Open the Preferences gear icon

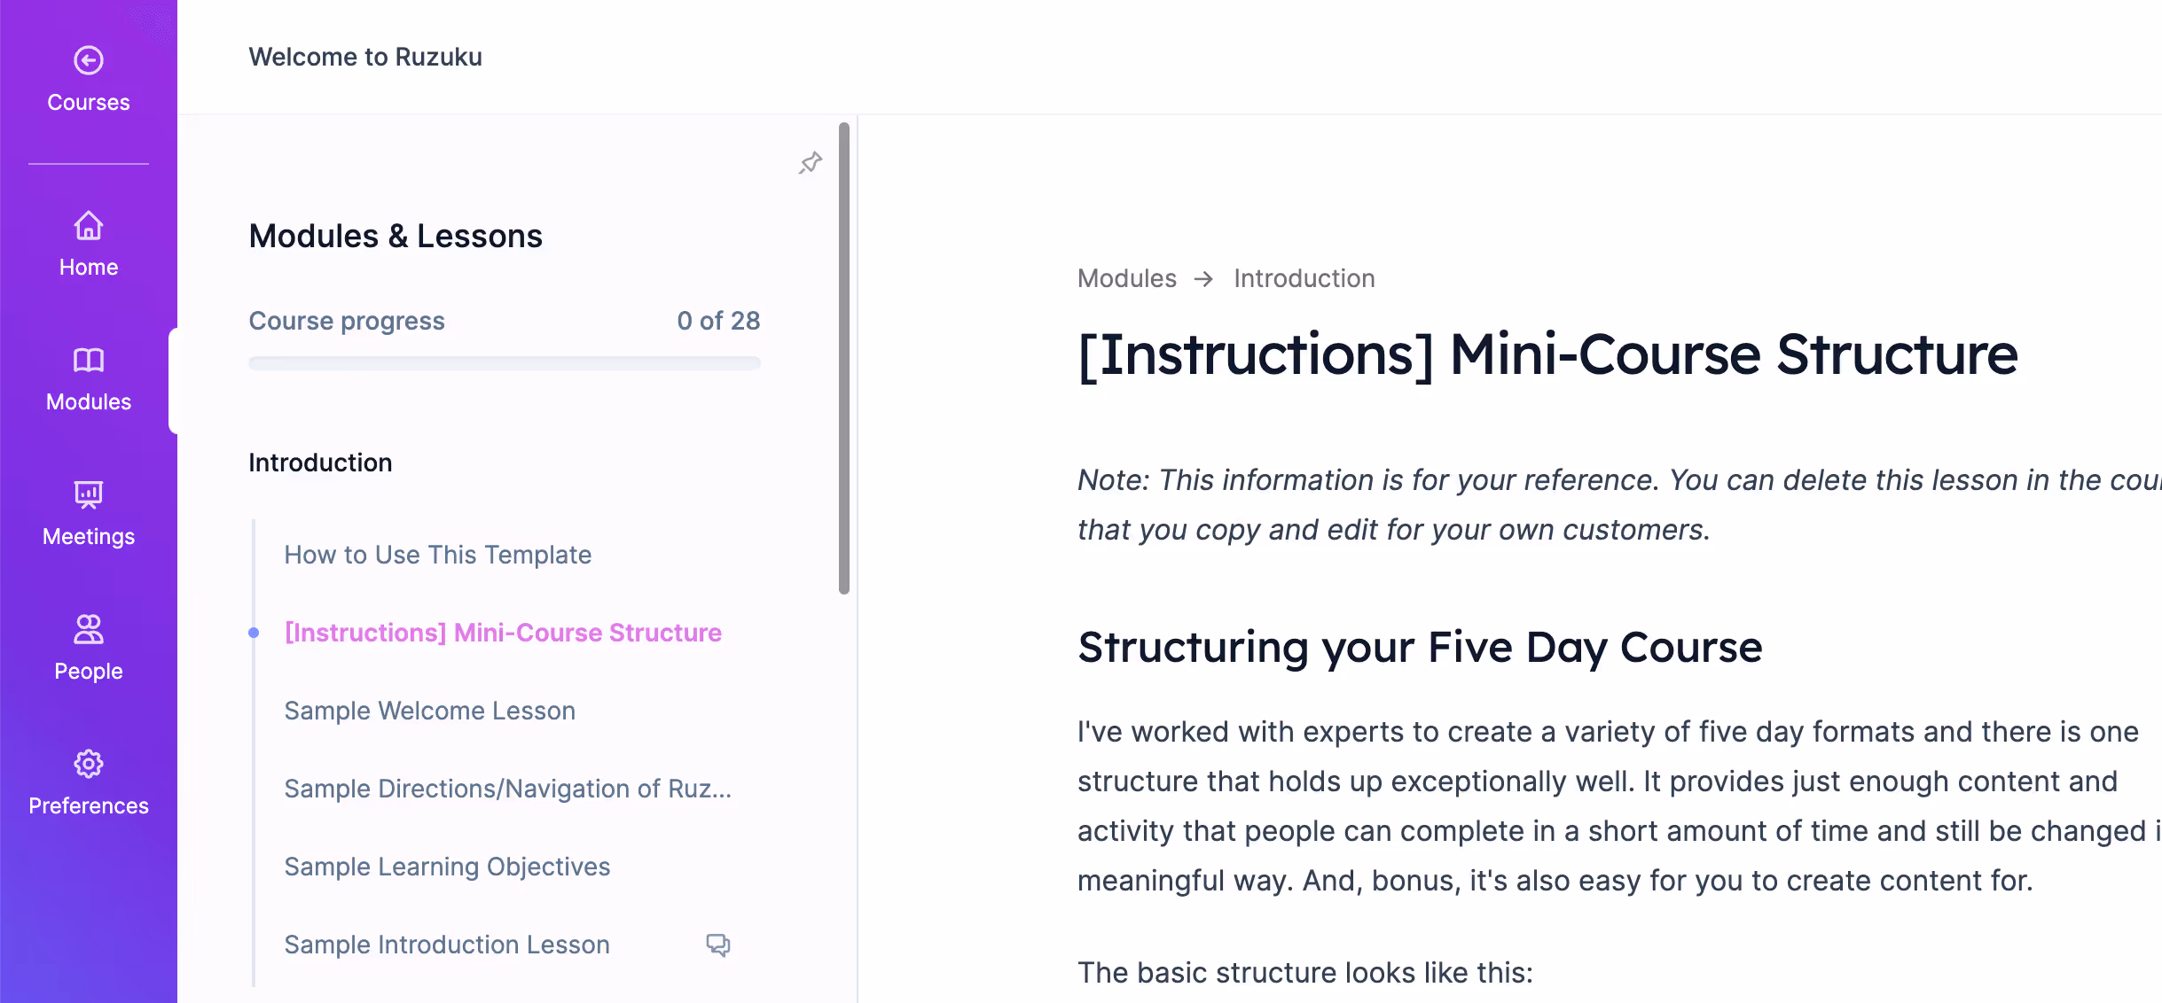point(88,764)
